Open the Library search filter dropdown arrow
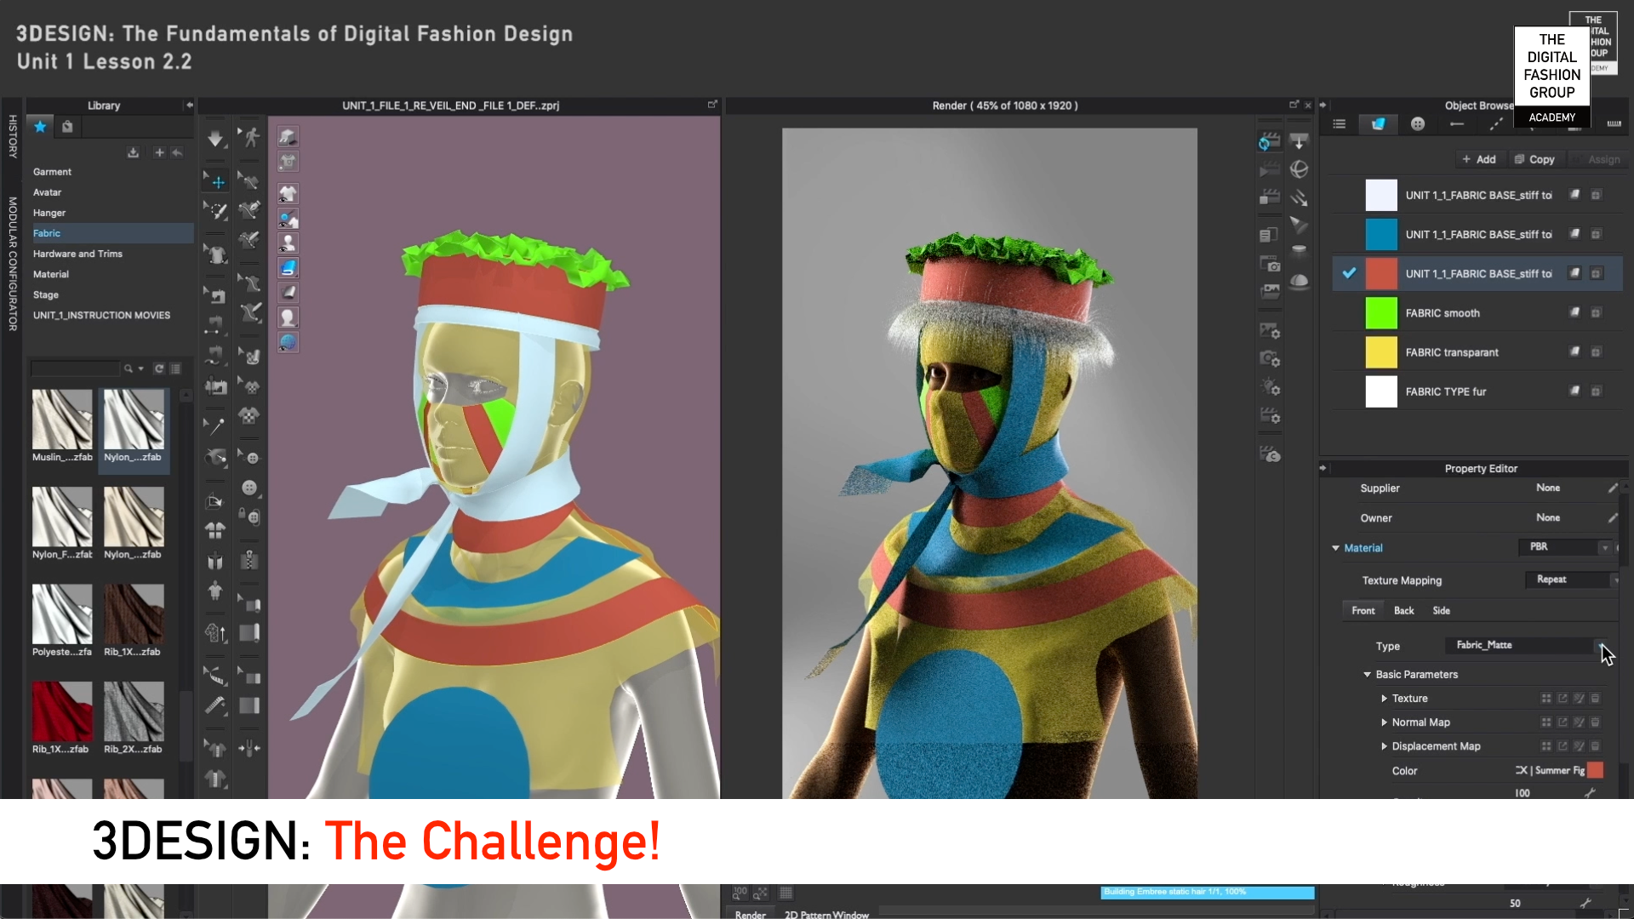Viewport: 1634px width, 919px height. (x=141, y=368)
